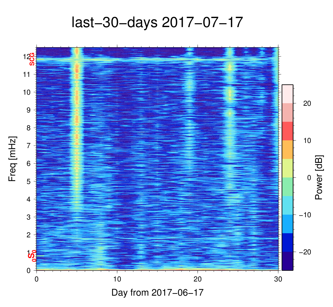The width and height of the screenshot is (333, 307).
Task: Select the orange swatch in the colorbar
Action: [x=287, y=150]
